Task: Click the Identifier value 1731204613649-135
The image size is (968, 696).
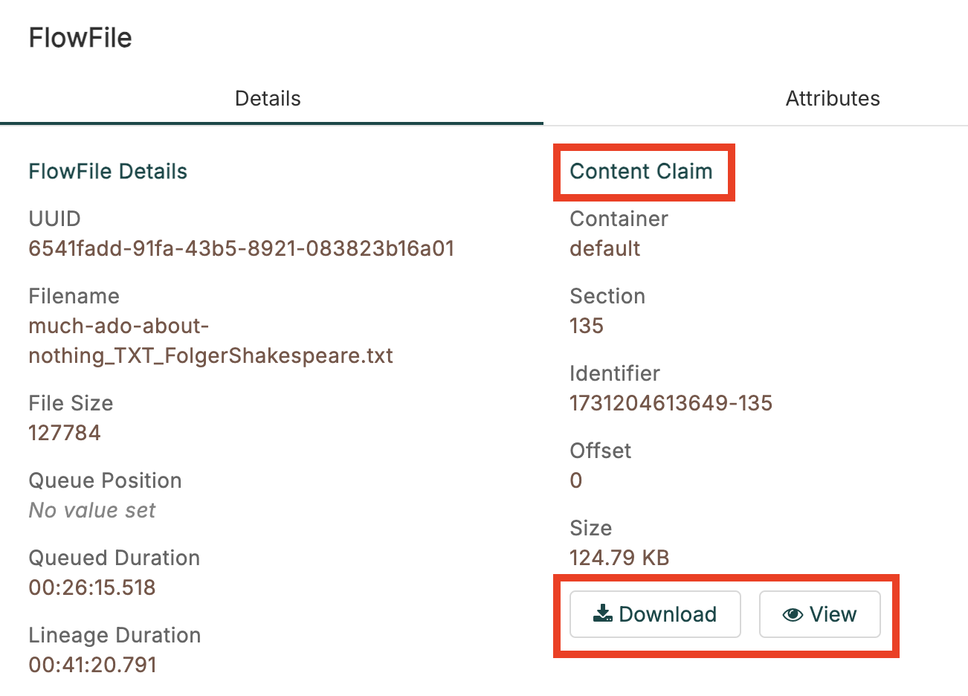Action: tap(671, 403)
